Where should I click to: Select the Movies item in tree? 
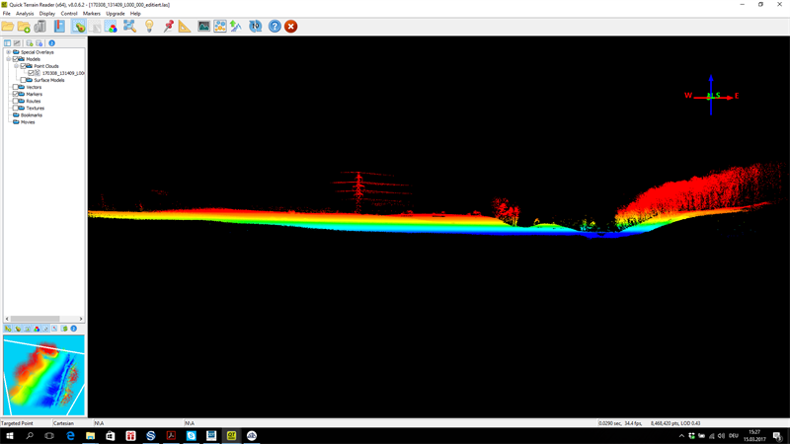[28, 122]
